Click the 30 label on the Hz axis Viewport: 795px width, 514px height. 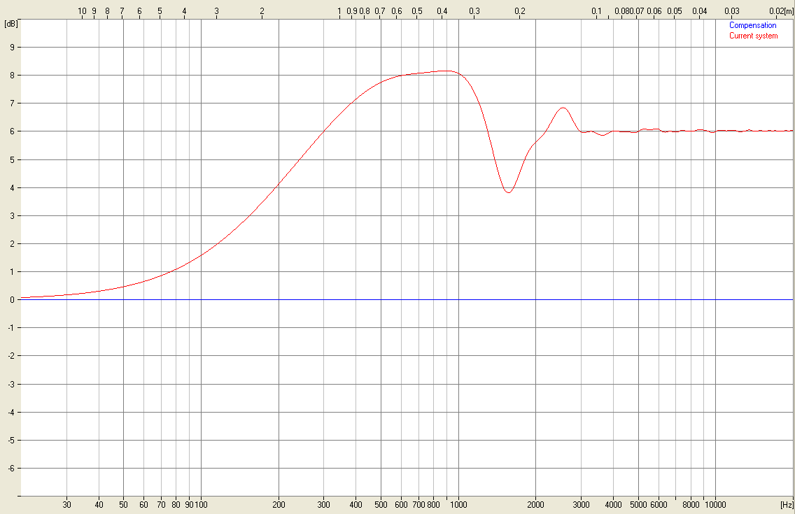[x=67, y=505]
